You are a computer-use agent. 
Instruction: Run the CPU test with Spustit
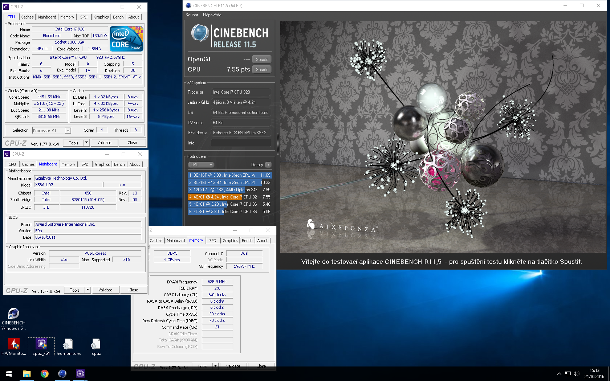(x=262, y=70)
